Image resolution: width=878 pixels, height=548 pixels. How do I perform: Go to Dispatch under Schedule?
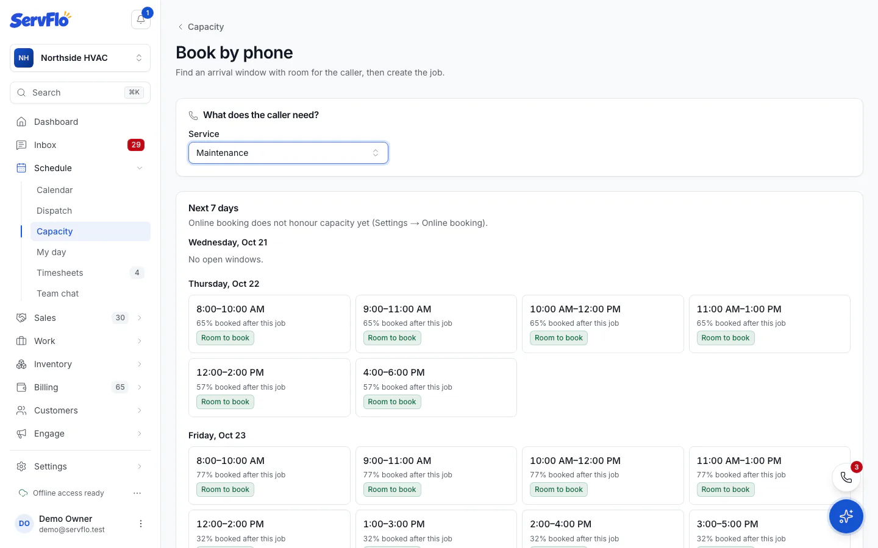point(90,211)
